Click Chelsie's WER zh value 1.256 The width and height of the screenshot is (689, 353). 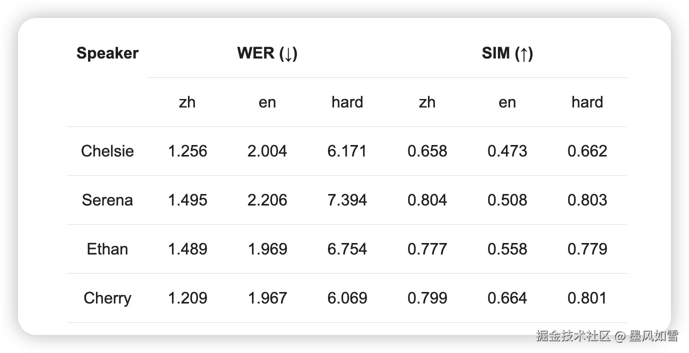coord(187,151)
